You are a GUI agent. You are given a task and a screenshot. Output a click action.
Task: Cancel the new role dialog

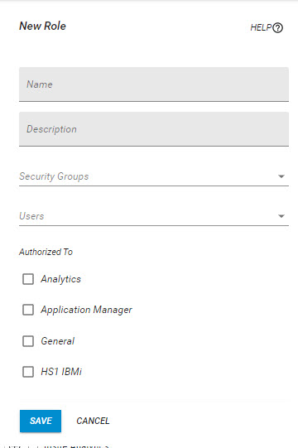93,421
